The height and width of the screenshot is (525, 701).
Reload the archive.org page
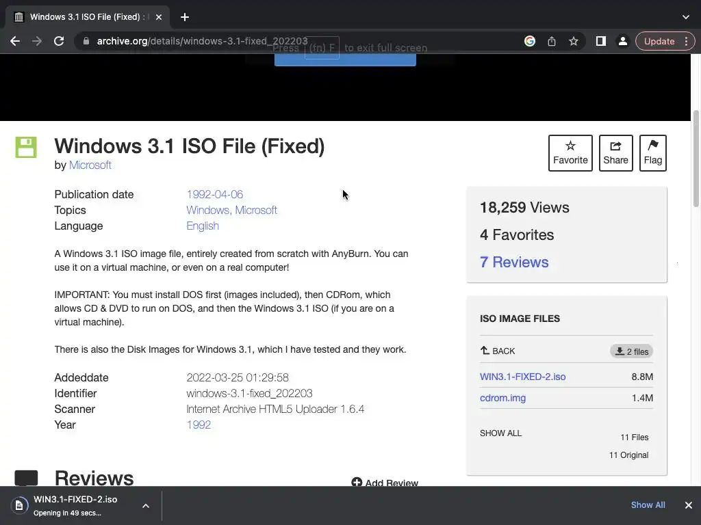59,41
